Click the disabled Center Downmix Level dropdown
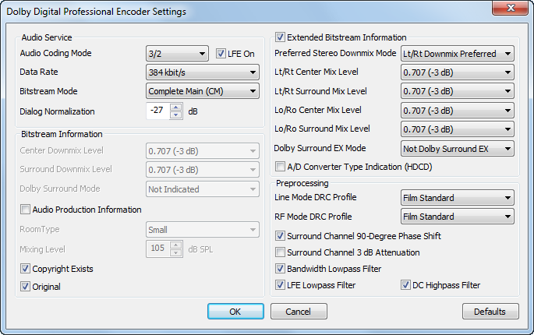The image size is (534, 335). click(x=202, y=151)
